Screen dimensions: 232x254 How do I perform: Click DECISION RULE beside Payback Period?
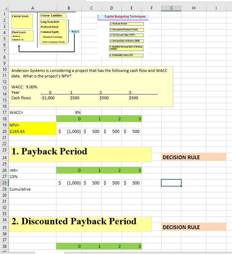click(194, 157)
